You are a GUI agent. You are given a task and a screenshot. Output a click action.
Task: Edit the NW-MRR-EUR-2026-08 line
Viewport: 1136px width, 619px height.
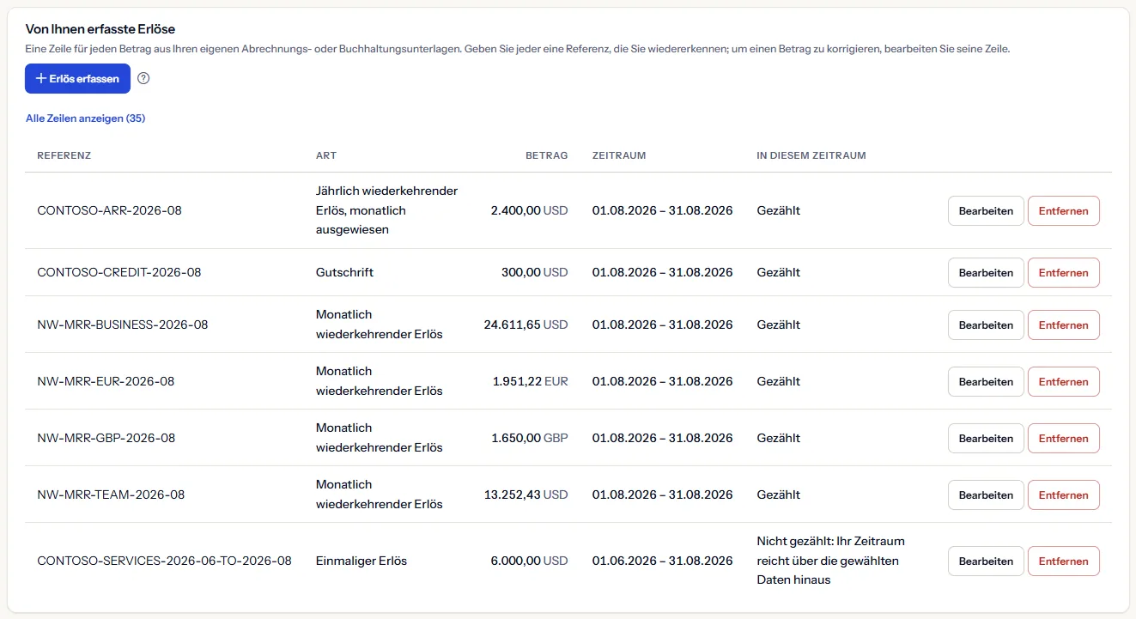tap(986, 381)
